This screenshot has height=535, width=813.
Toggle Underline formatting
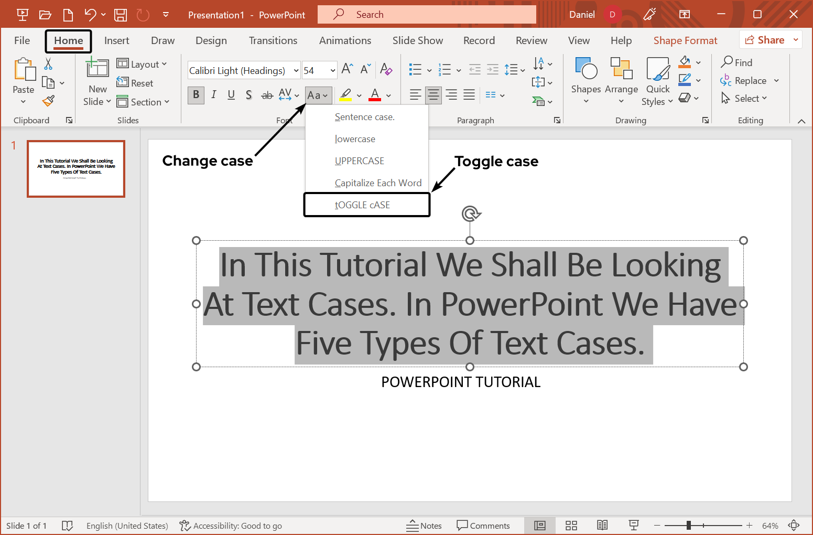pos(231,95)
